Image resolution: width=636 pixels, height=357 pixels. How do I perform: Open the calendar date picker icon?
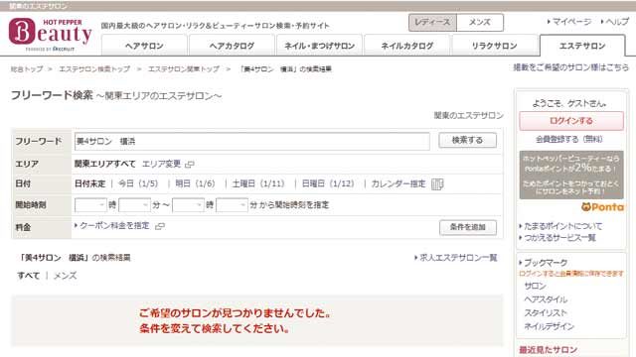click(437, 184)
